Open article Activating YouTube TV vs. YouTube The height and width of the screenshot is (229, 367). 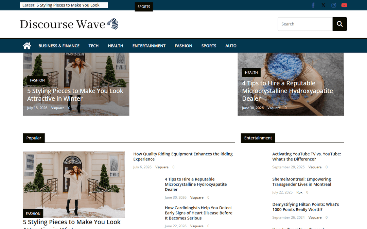pos(307,156)
